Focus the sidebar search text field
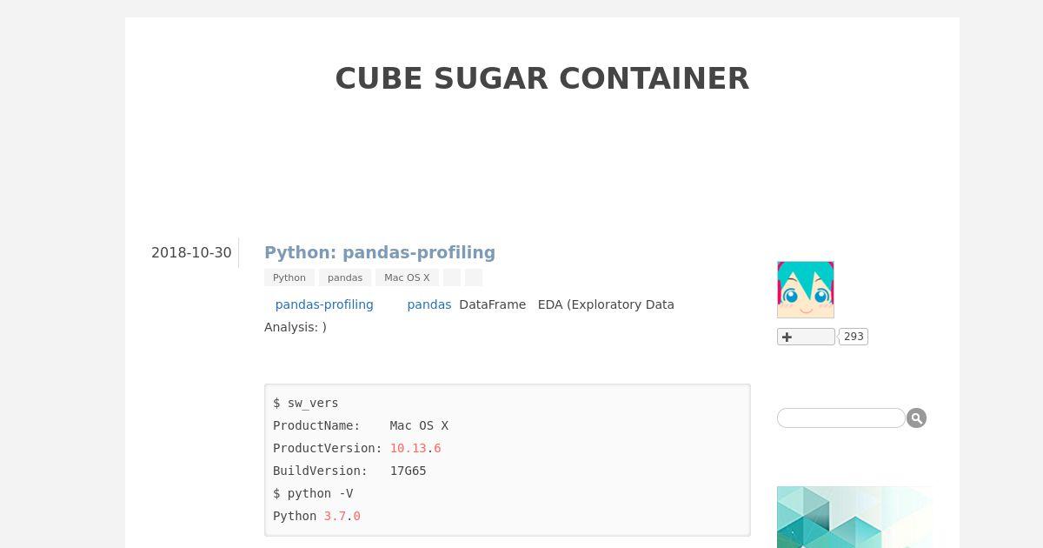Image resolution: width=1043 pixels, height=548 pixels. click(x=841, y=418)
